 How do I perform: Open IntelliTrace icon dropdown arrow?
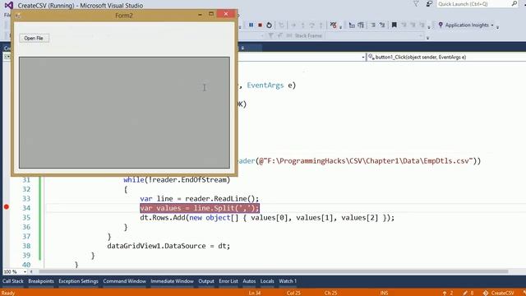pyautogui.click(x=340, y=27)
